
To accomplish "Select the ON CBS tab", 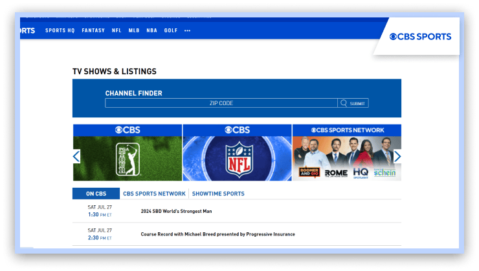I will click(96, 194).
